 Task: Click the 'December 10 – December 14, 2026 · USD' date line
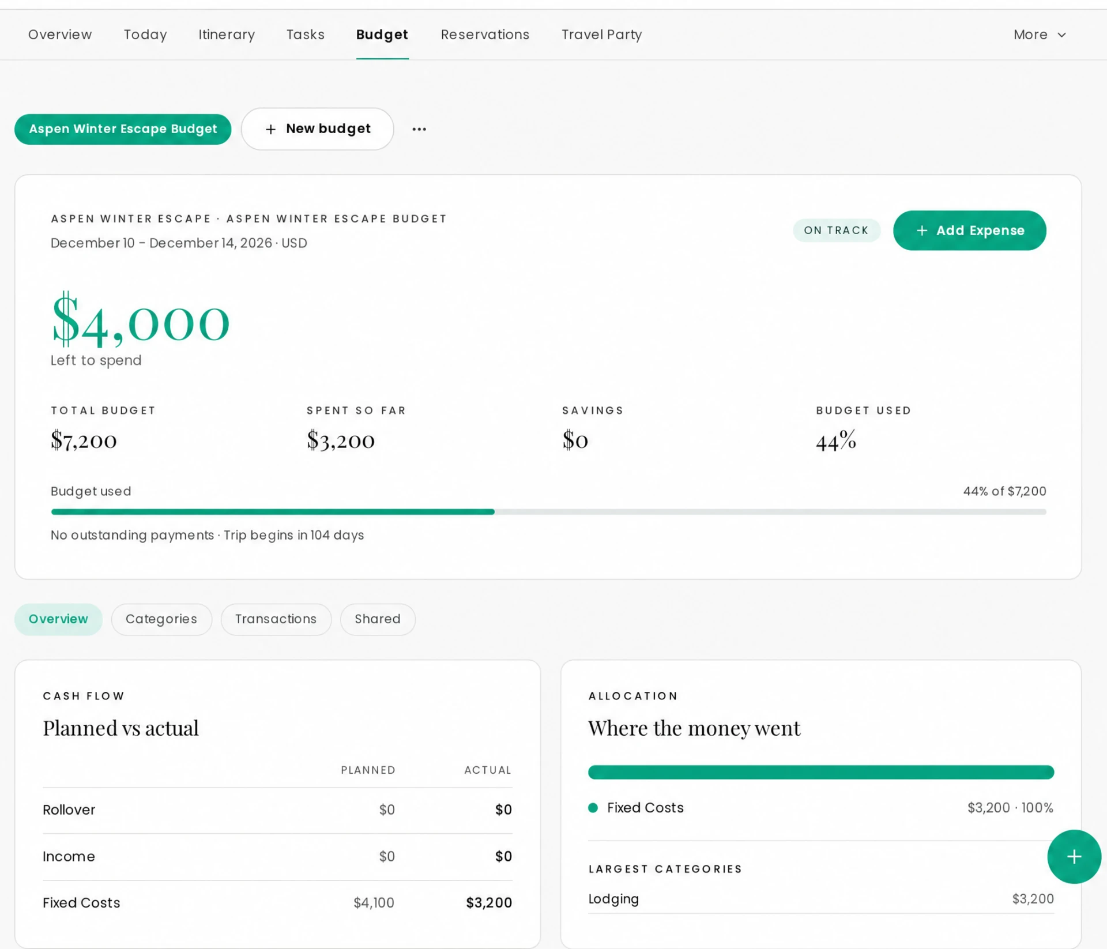(179, 243)
